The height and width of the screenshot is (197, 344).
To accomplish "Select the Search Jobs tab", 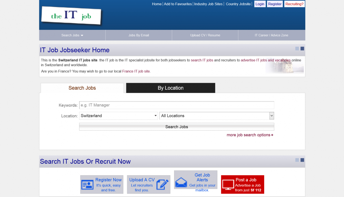I will (x=82, y=88).
